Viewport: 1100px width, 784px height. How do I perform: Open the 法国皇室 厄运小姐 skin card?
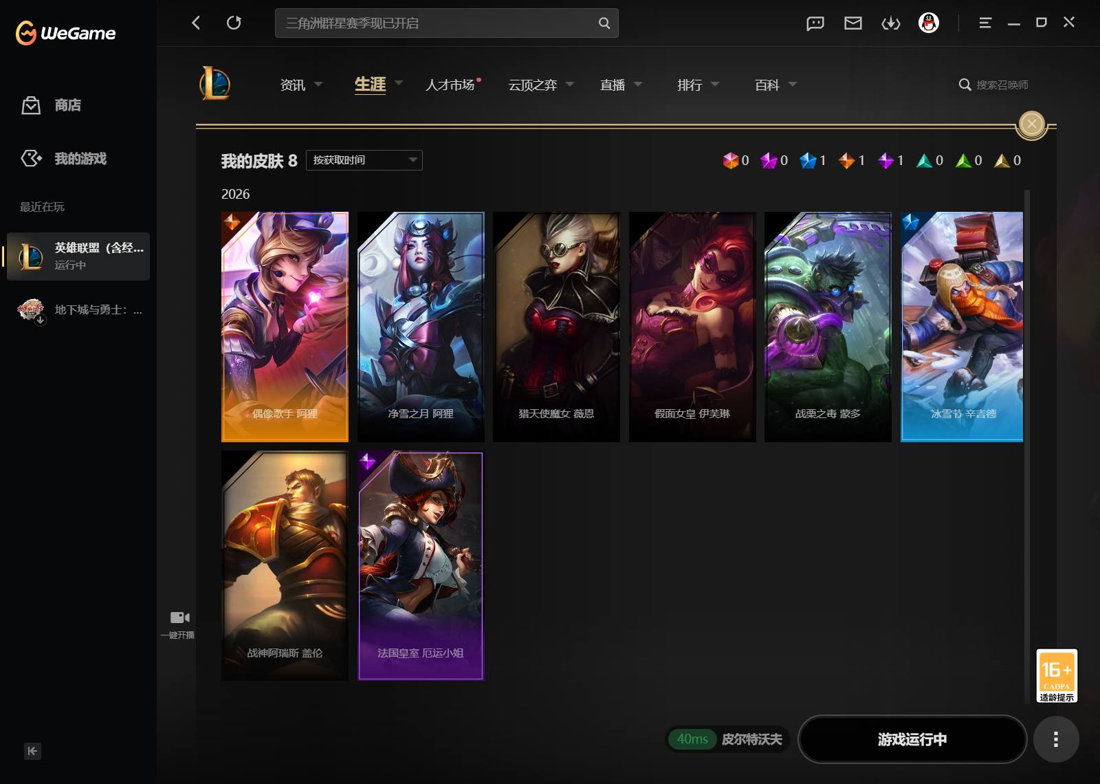pyautogui.click(x=421, y=565)
